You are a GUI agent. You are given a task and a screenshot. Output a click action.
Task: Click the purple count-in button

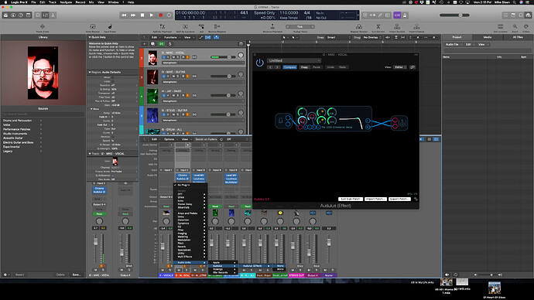tap(397, 15)
